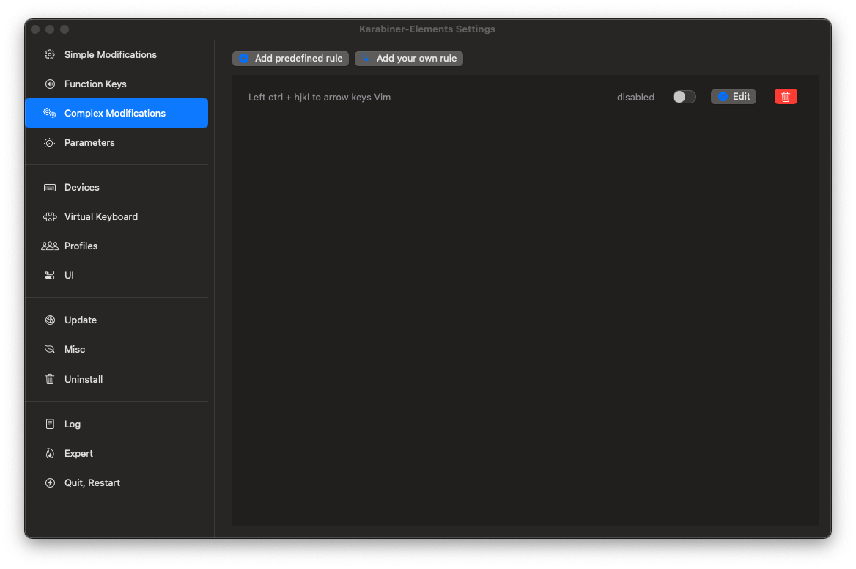Click the Parameters dial icon
Screen dimensions: 856x569
[50, 142]
